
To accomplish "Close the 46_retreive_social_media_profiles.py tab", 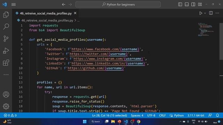I will pyautogui.click(x=75, y=13).
